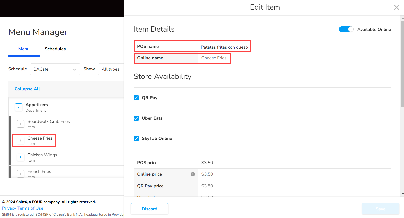Open the Schedule BACafe dropdown
The image size is (404, 218).
55,69
